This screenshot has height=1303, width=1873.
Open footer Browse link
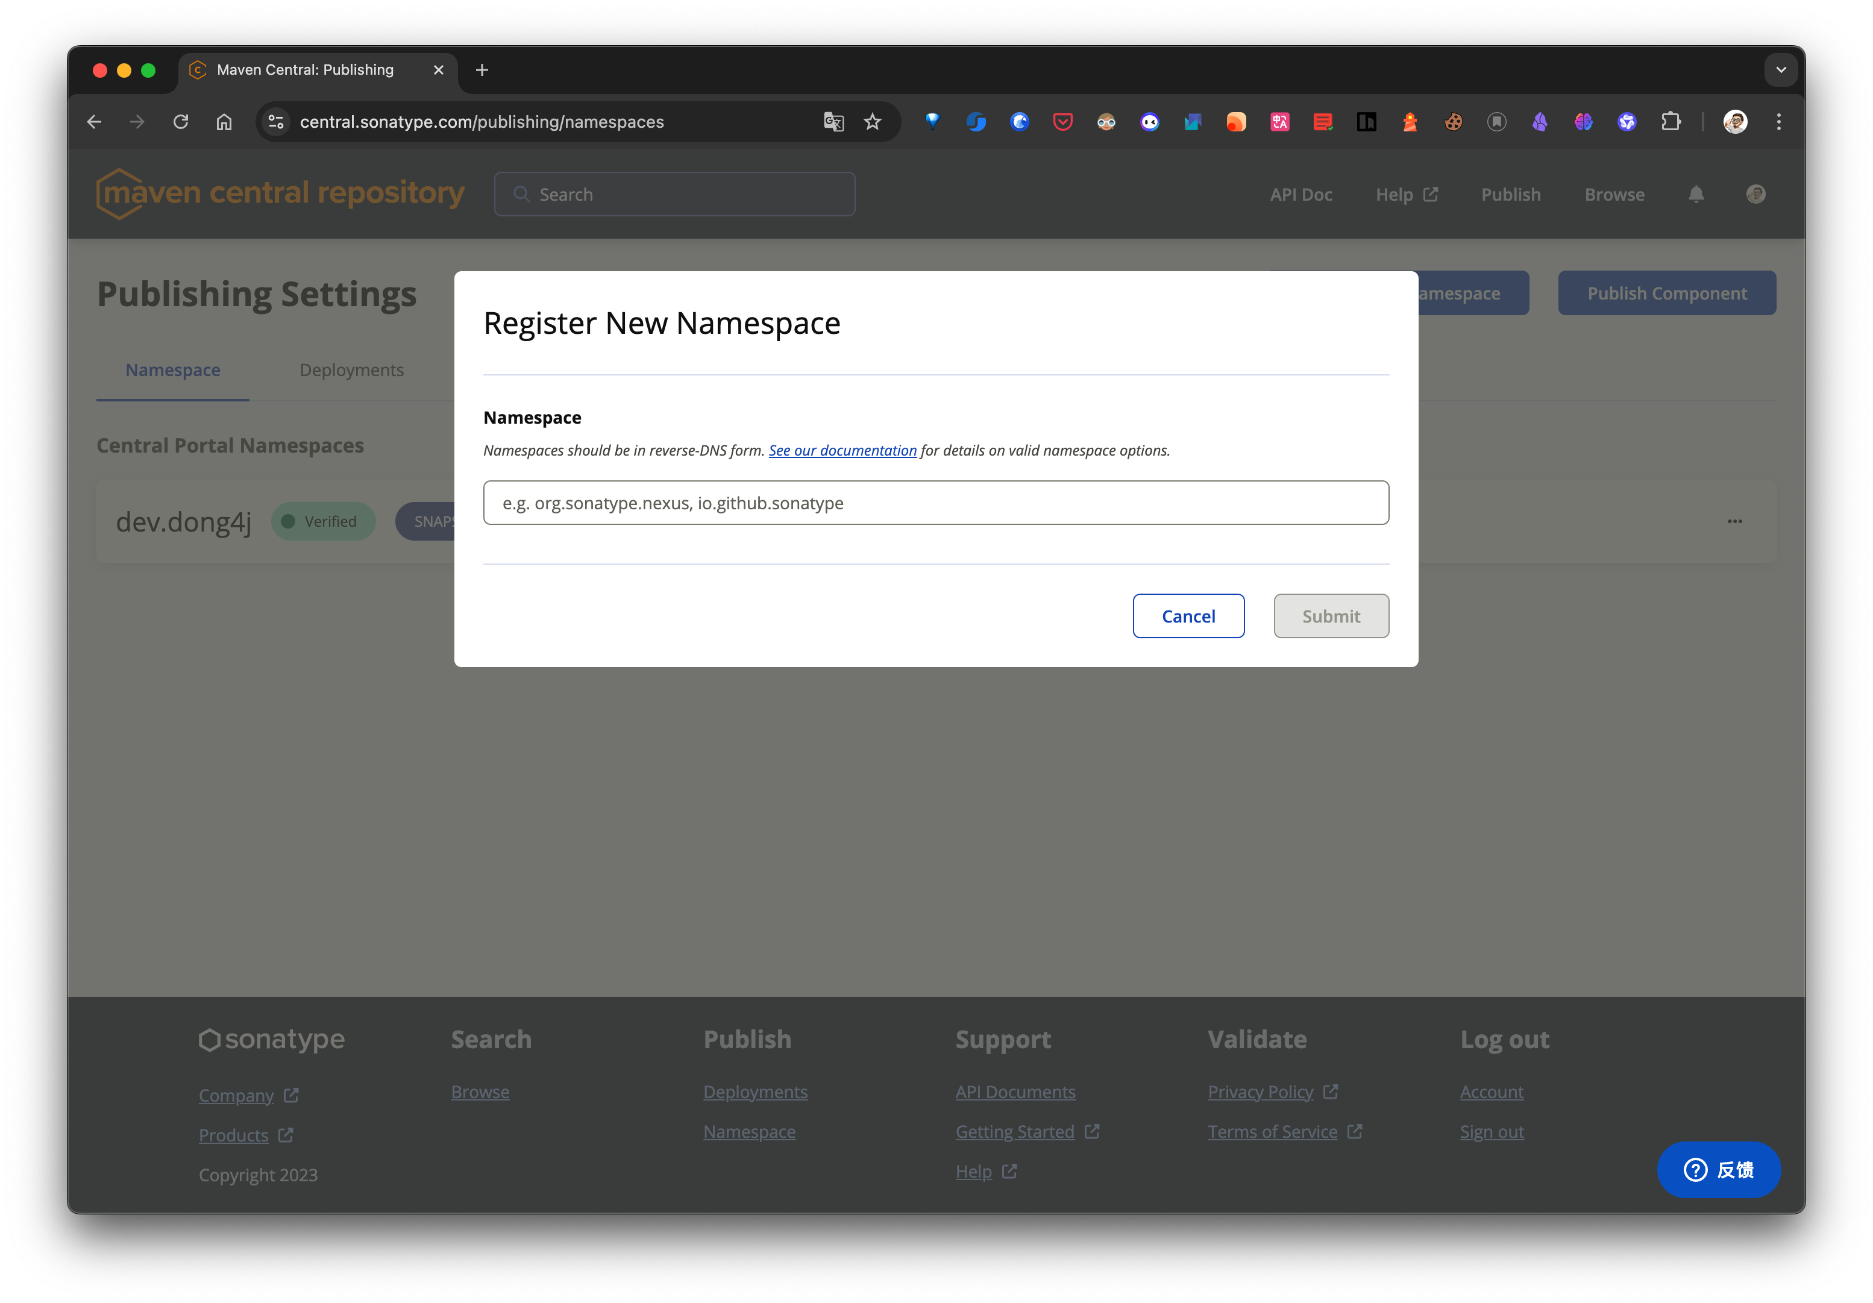pos(480,1091)
